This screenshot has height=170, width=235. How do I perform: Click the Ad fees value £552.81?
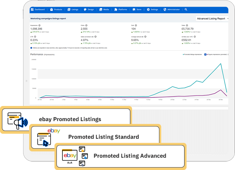(186, 40)
